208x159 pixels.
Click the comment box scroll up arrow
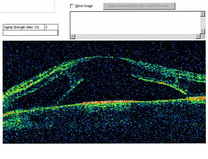point(203,14)
